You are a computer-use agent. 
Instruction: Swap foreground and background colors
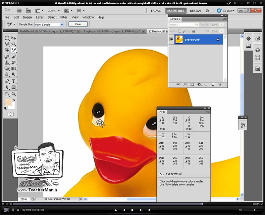tap(14, 100)
